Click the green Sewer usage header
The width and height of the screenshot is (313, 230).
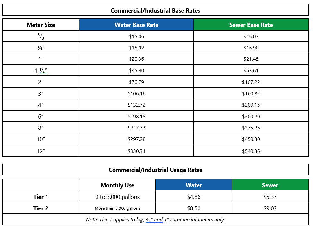(x=270, y=185)
